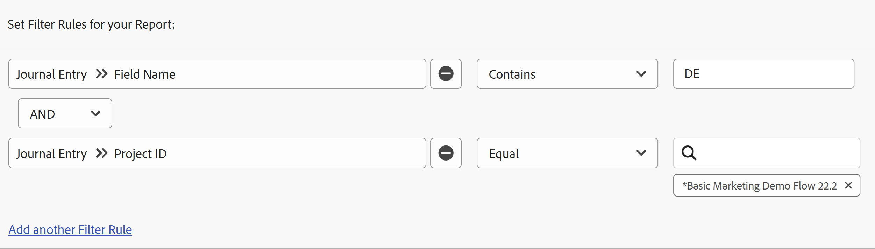Select the Journal Entry Project ID field box

280,153
